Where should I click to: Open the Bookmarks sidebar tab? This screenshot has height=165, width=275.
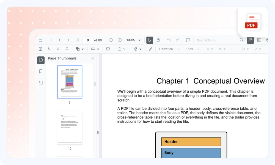click(41, 71)
